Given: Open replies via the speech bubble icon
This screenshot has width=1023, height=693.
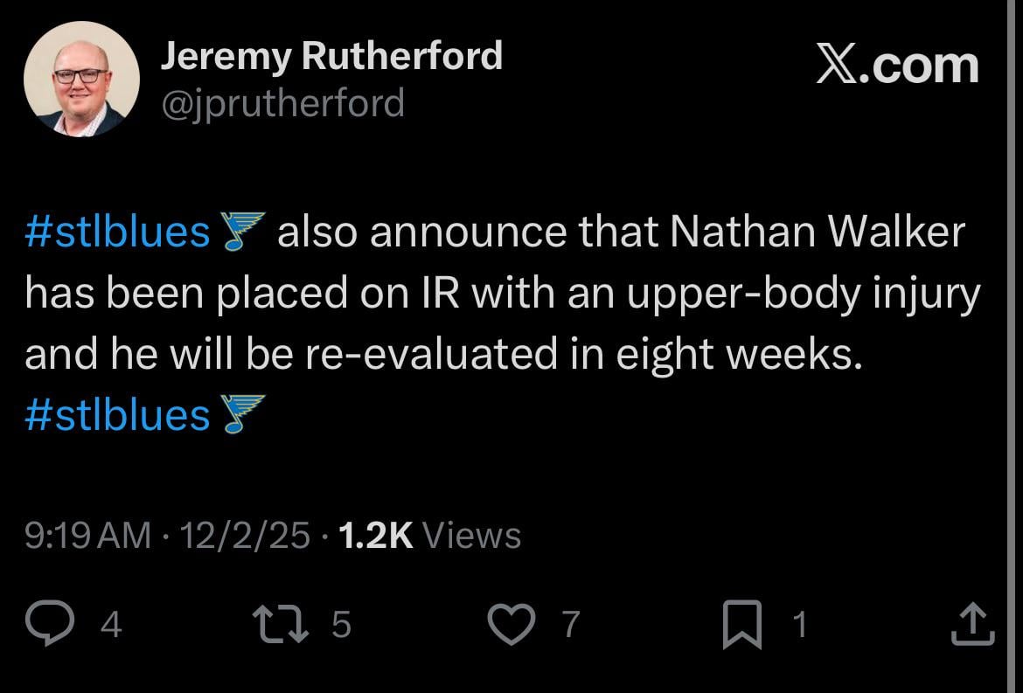Looking at the screenshot, I should [50, 622].
